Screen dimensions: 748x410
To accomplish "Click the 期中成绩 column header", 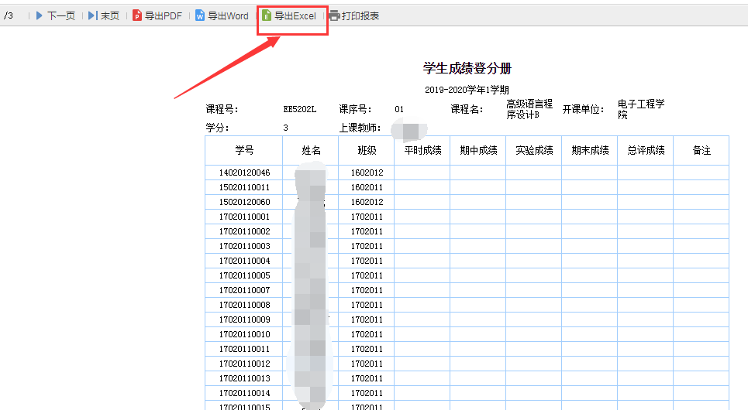I will coord(478,150).
